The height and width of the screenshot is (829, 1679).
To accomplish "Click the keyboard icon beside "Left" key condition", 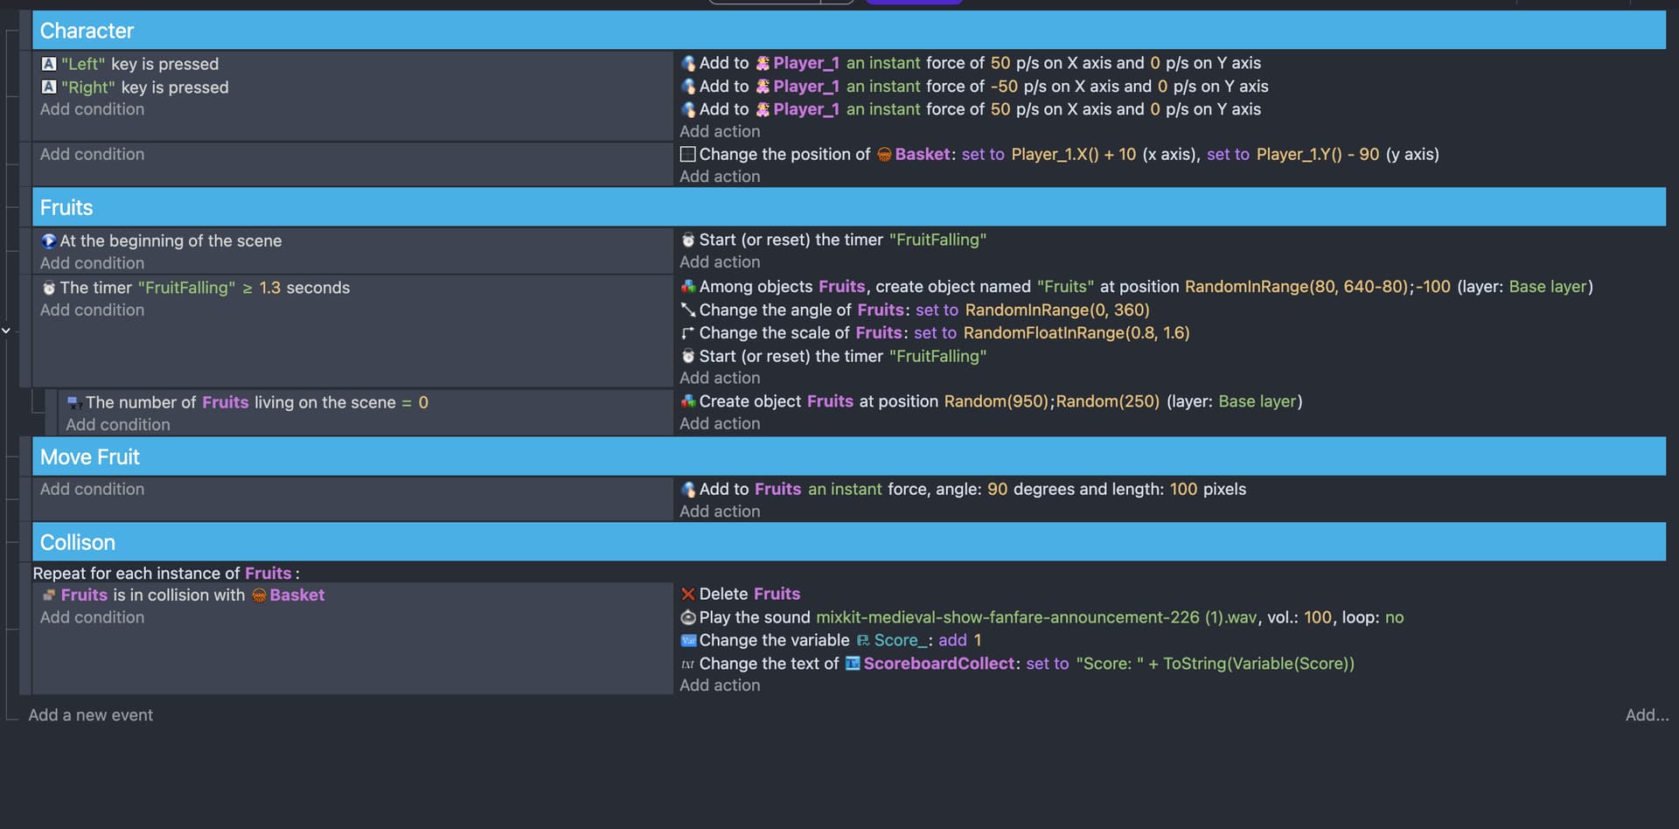I will [x=49, y=64].
